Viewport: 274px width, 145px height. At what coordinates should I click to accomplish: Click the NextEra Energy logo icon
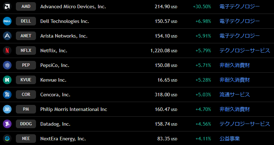click(7, 139)
